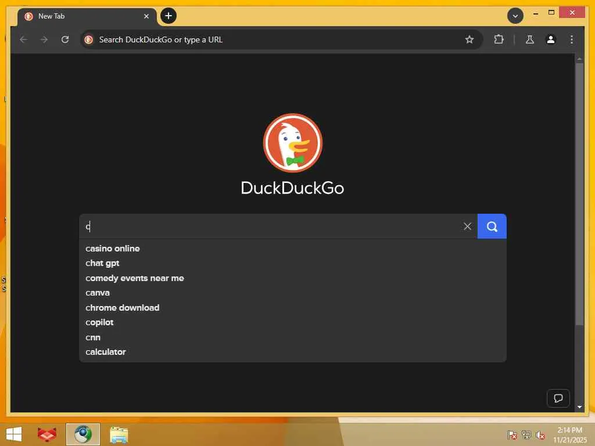
Task: Choose suggestion "copilot"
Action: pos(293,322)
